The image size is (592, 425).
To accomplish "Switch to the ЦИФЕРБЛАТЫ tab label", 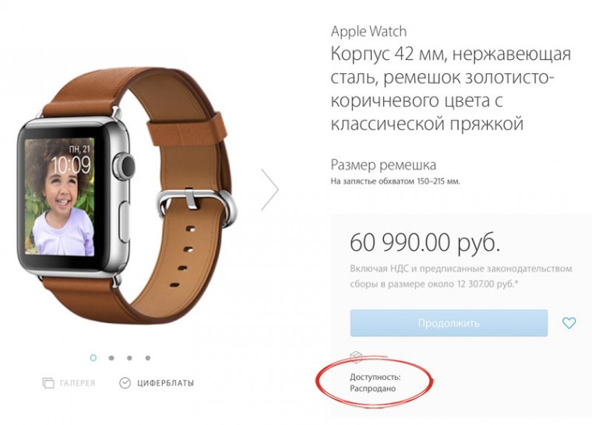I will click(165, 383).
